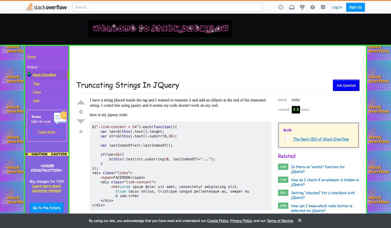The image size is (391, 228).
Task: Click the Teams Learn More button
Action: pos(47,132)
